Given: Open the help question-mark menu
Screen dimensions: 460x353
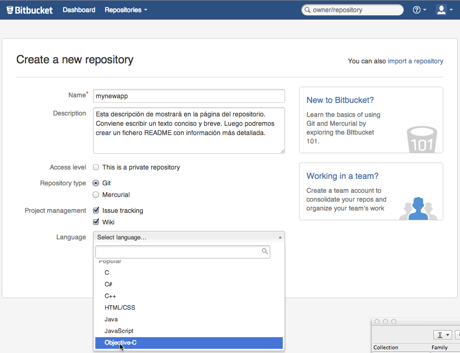Looking at the screenshot, I should click(419, 10).
